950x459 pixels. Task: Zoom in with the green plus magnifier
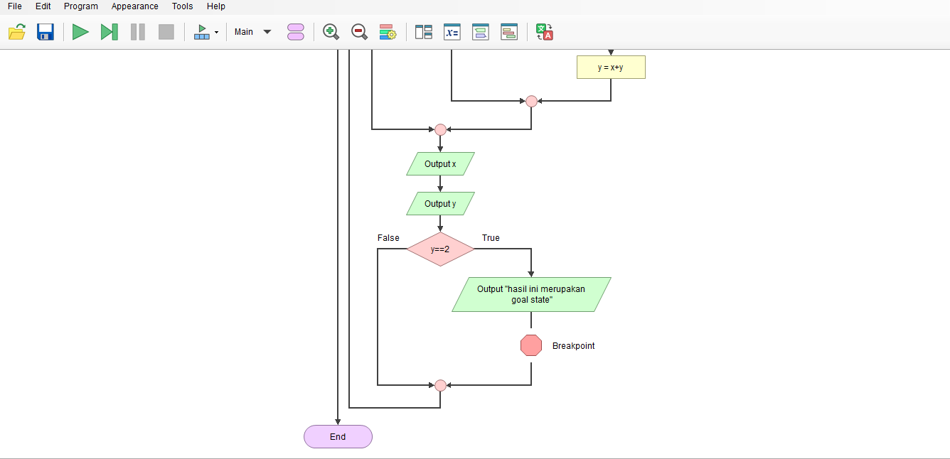(x=331, y=32)
